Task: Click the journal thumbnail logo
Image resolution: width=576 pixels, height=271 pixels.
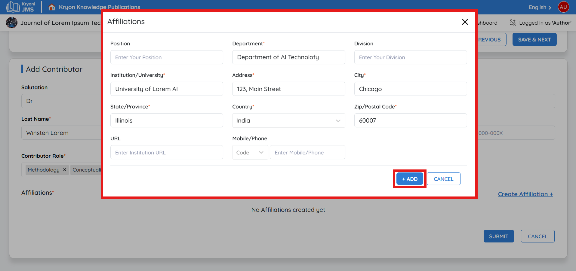Action: point(12,23)
